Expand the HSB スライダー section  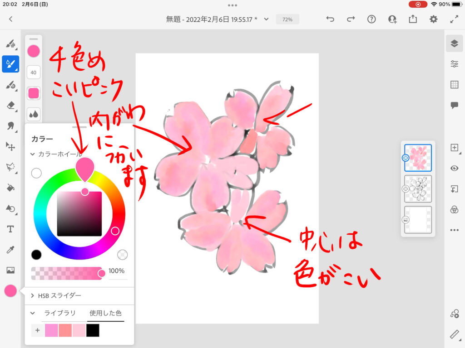coord(33,295)
